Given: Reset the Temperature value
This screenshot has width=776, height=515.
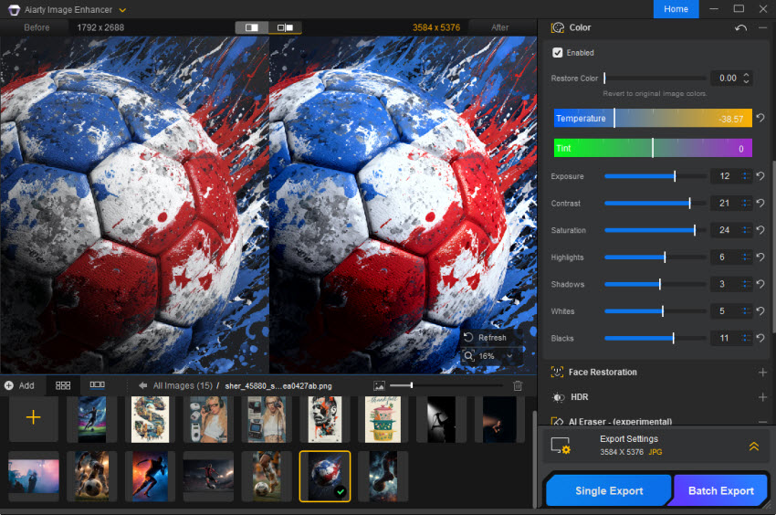Looking at the screenshot, I should coord(760,119).
